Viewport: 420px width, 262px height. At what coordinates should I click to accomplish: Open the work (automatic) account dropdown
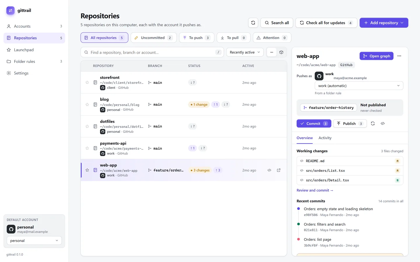[x=359, y=86]
